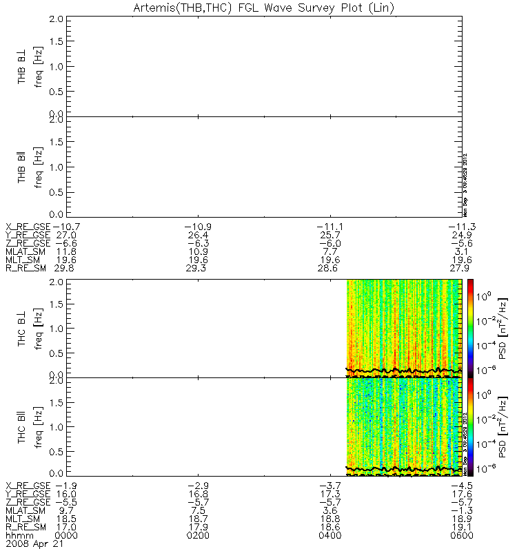
Task: Click MLT_SM row label in THC ephemeris block
Action: pos(23,519)
